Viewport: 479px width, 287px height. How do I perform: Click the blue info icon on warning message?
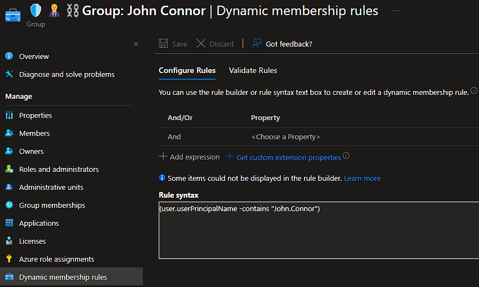point(162,177)
